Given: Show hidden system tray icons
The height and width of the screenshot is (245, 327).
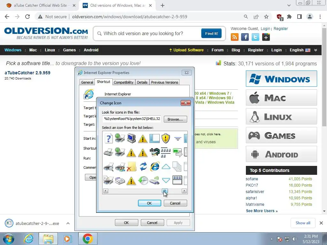Looking at the screenshot, I should point(271,239).
